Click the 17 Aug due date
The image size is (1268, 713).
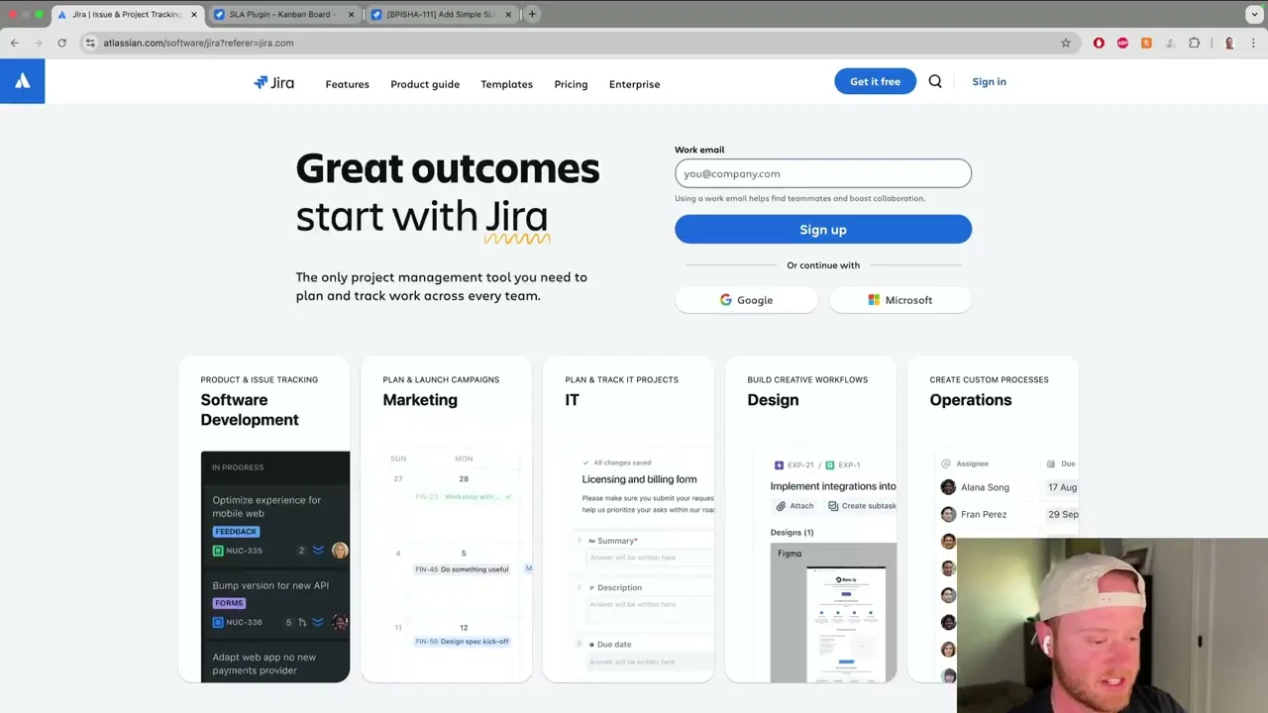point(1062,487)
